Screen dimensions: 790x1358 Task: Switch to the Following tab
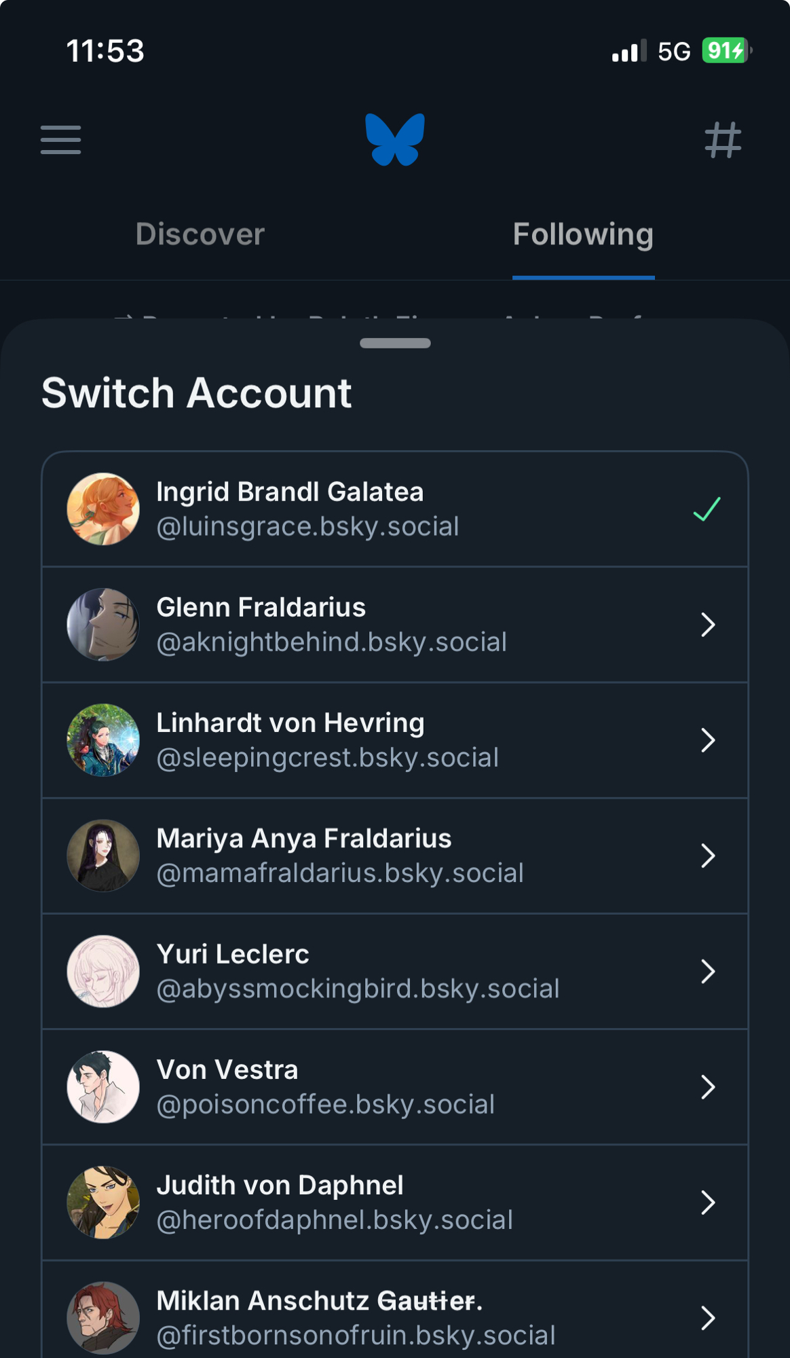tap(583, 234)
